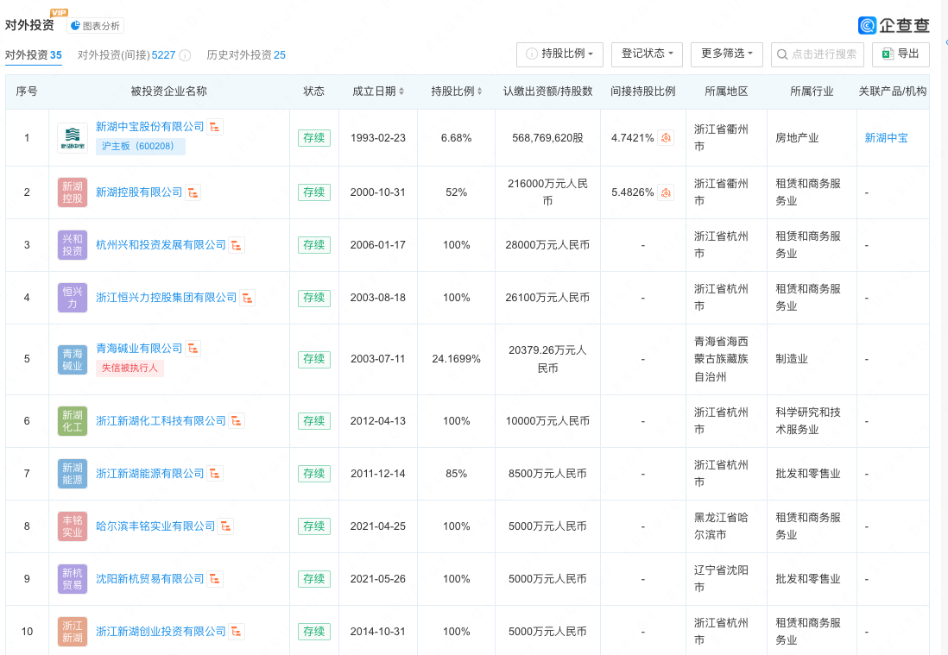Click the 恒兴力 logo tile

tap(73, 297)
